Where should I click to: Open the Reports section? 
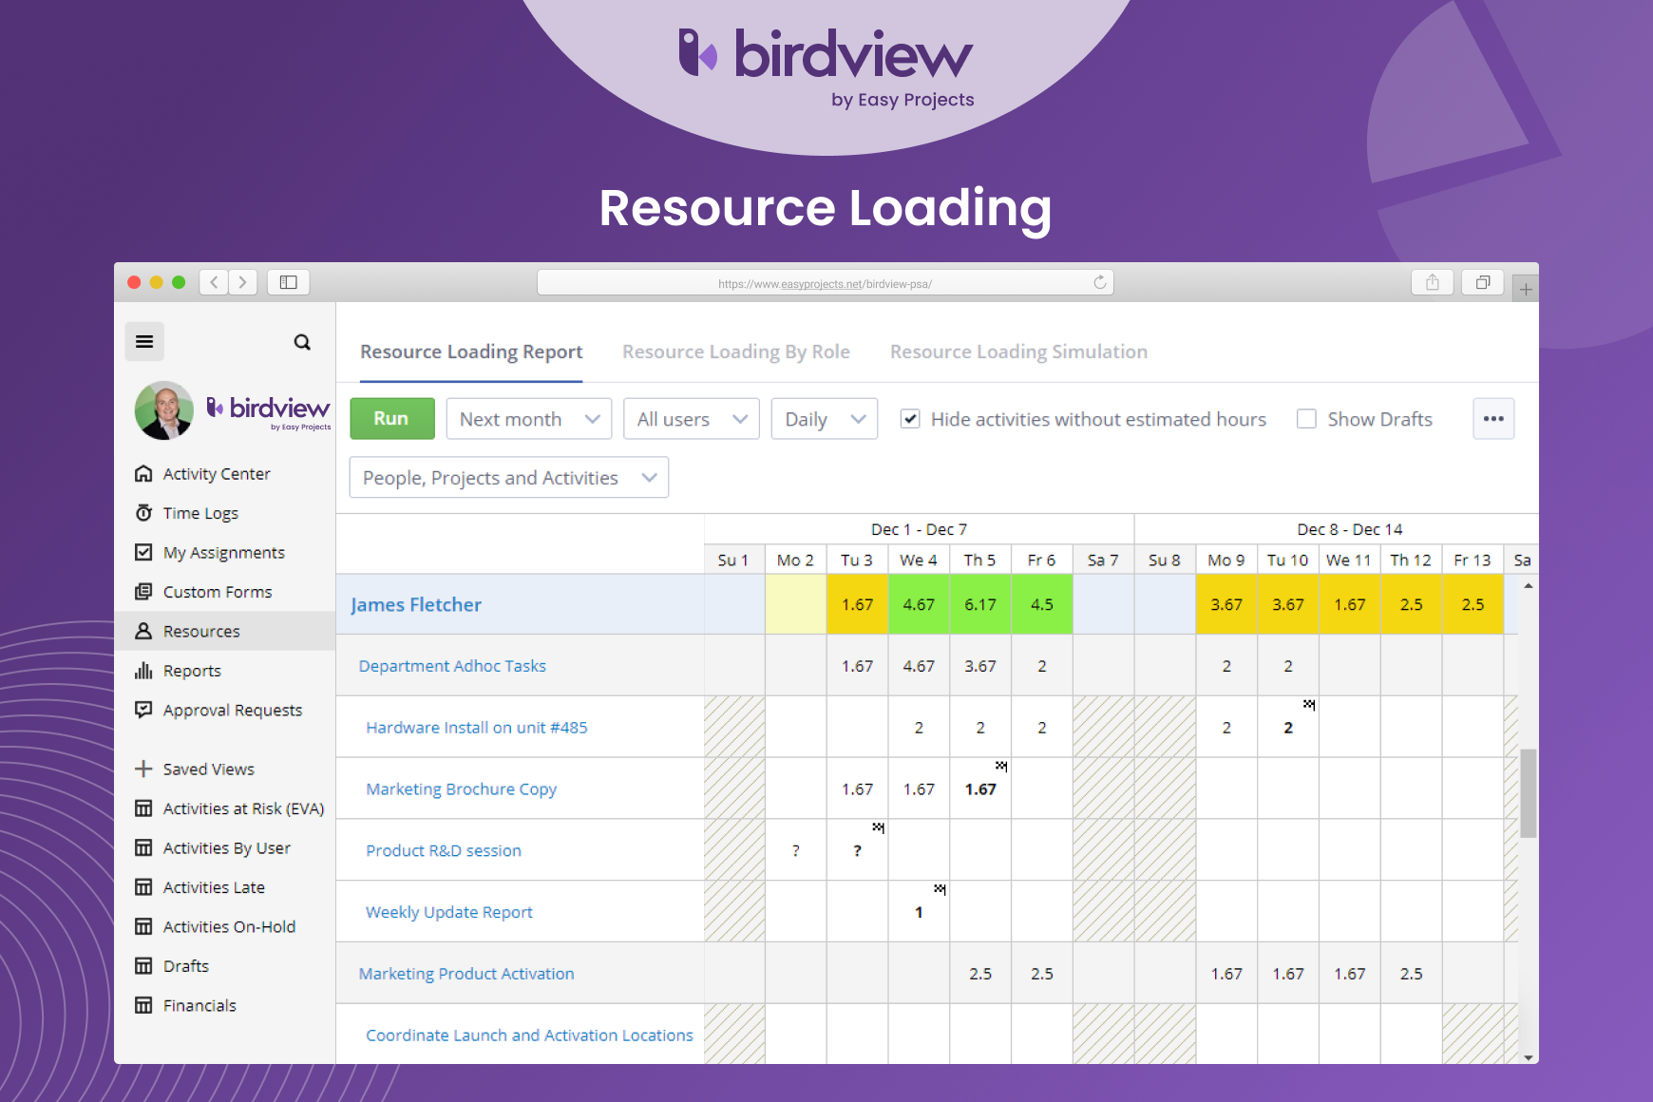(x=190, y=670)
